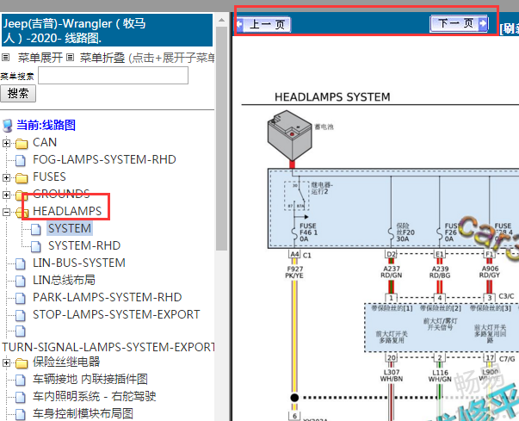Viewport: 519px width, 421px height.
Task: Click the L116 WH/GN wire label
Action: click(440, 375)
